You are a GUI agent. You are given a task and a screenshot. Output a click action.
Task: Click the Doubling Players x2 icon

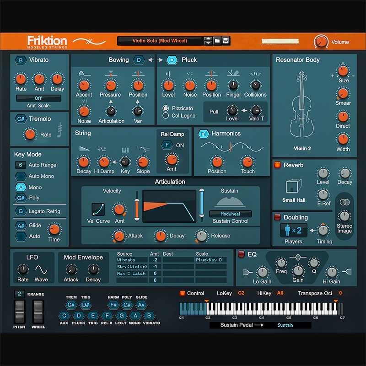(293, 231)
